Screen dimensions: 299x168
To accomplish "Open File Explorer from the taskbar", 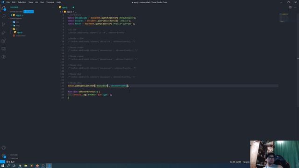I will pyautogui.click(x=26, y=166).
